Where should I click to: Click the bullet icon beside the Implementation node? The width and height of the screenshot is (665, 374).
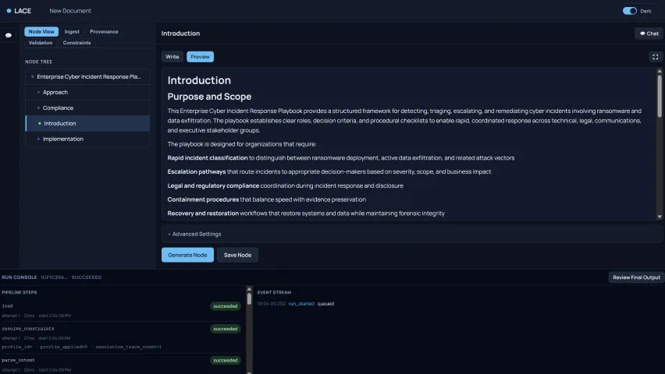pos(37,139)
